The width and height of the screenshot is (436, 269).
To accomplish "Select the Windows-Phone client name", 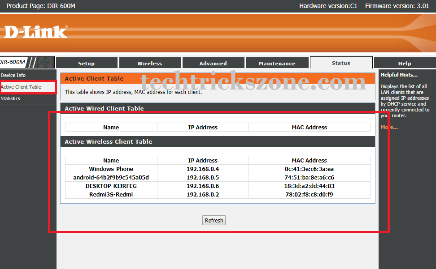I will (111, 169).
